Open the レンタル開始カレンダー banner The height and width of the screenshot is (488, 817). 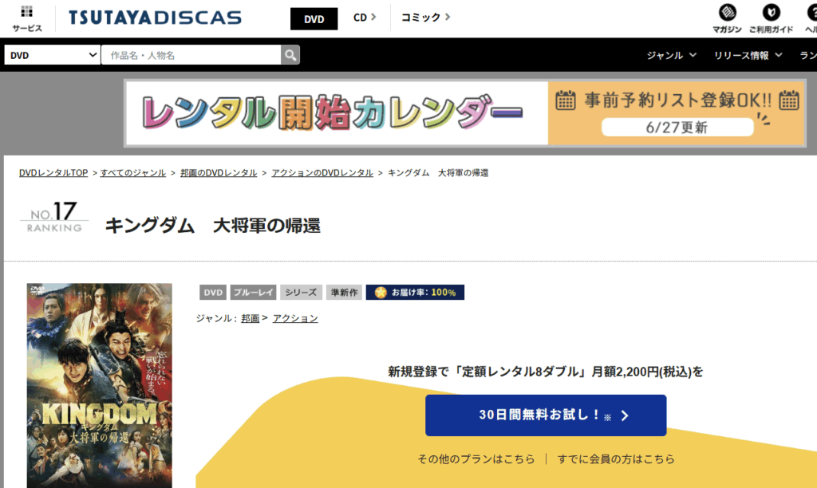coord(465,113)
